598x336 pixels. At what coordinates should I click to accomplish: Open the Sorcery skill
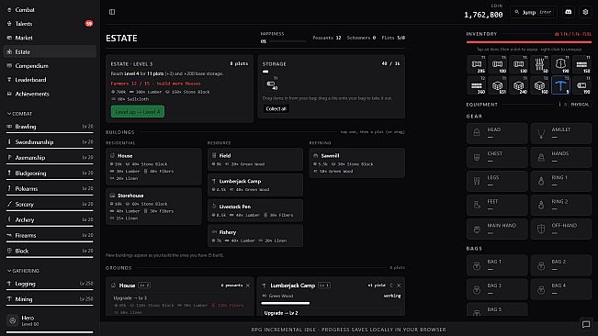click(x=50, y=205)
